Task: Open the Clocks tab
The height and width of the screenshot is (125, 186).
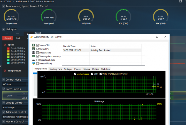Action: (87, 69)
